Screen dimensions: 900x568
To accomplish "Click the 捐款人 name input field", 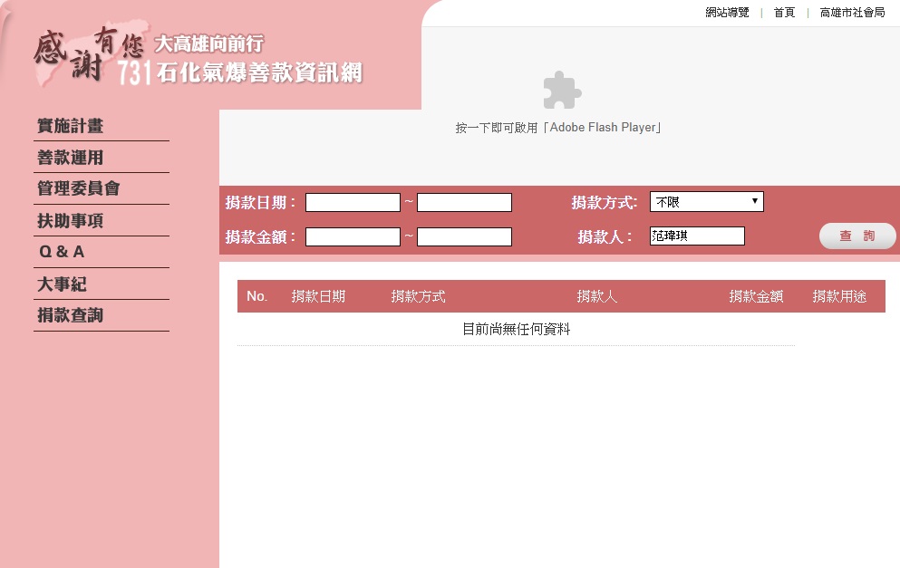I will coord(697,236).
